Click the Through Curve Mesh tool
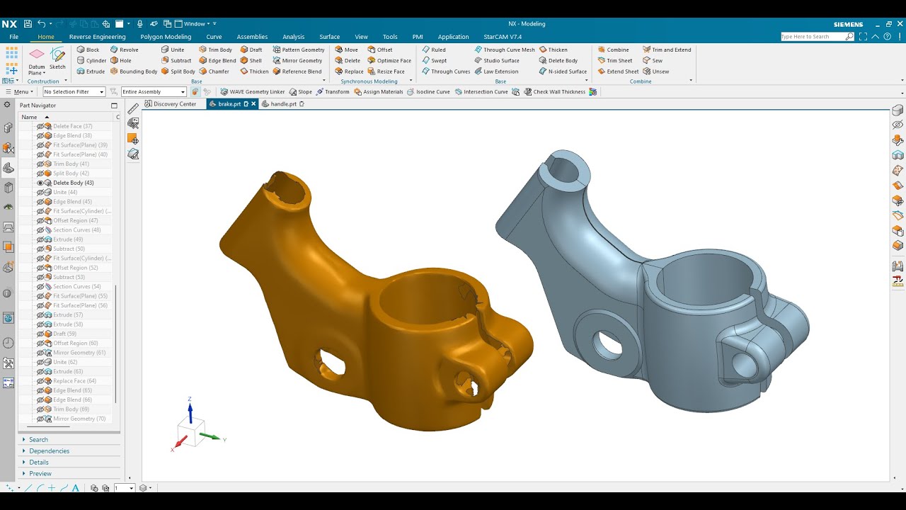Screen dimensions: 906x510 pos(504,50)
